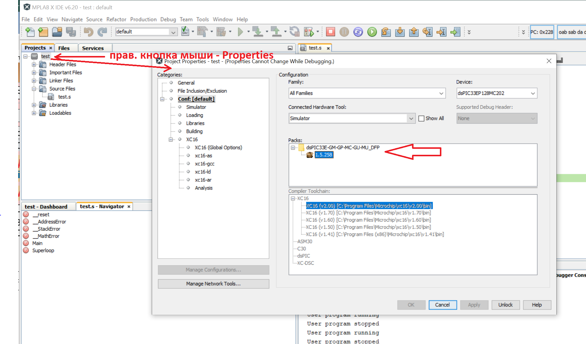Open the File menu
This screenshot has width=586, height=344.
tap(25, 19)
